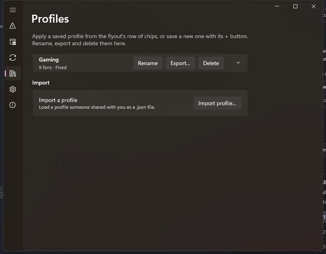The height and width of the screenshot is (254, 326).
Task: Click the 'Load a profile someone shared' description
Action: [97, 107]
